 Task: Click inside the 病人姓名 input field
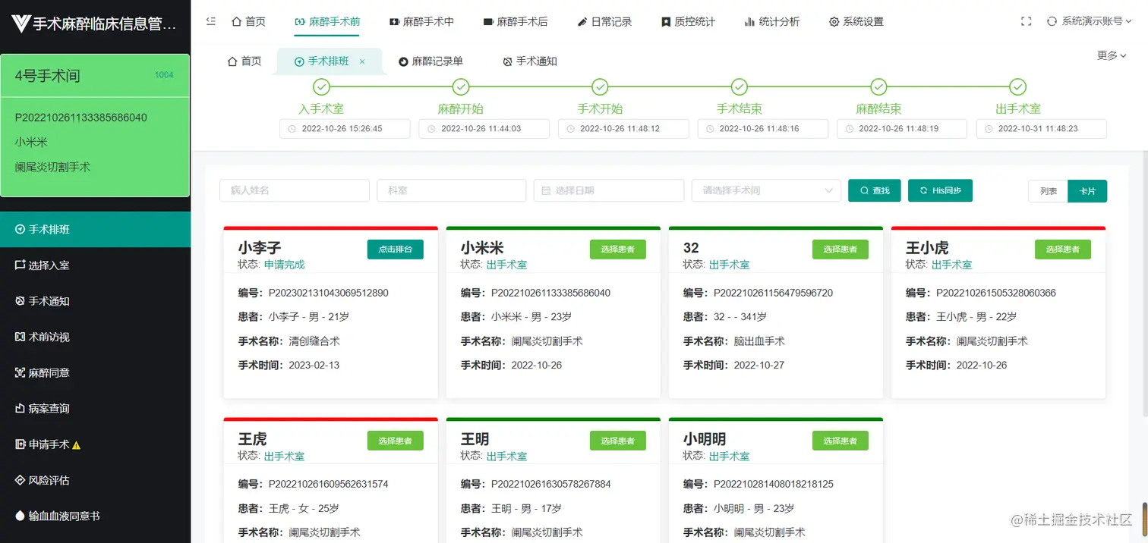click(295, 190)
